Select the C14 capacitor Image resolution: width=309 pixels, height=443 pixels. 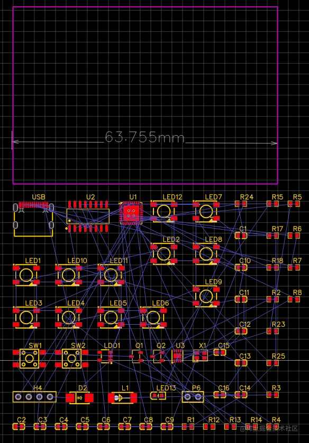pyautogui.click(x=241, y=394)
